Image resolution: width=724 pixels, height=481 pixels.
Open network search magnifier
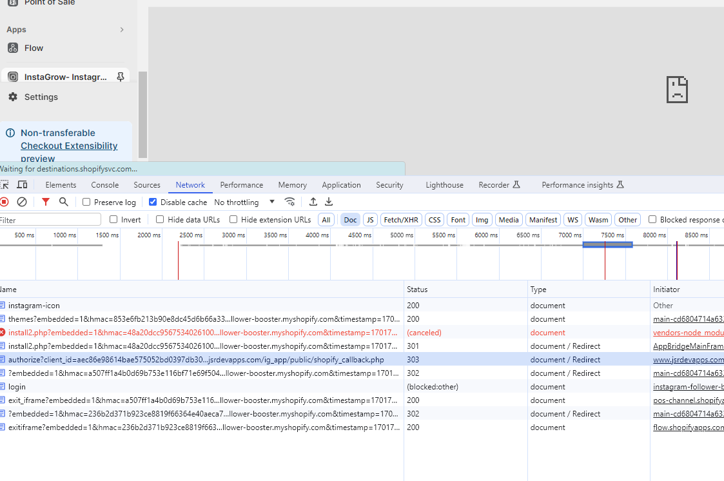coord(64,202)
